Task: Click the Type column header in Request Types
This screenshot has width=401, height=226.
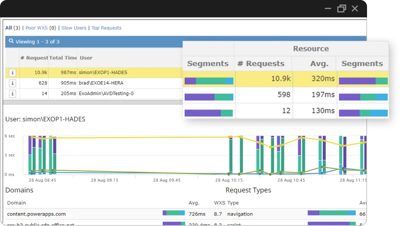Action: click(x=233, y=203)
